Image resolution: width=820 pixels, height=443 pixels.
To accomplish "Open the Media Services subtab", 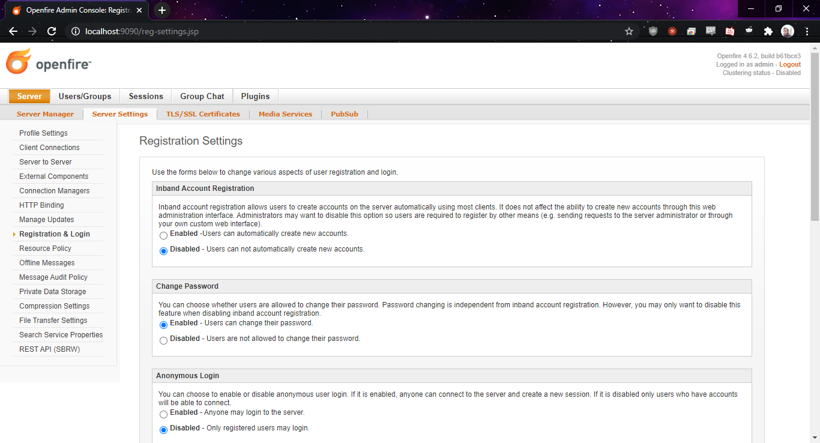I will tap(285, 114).
